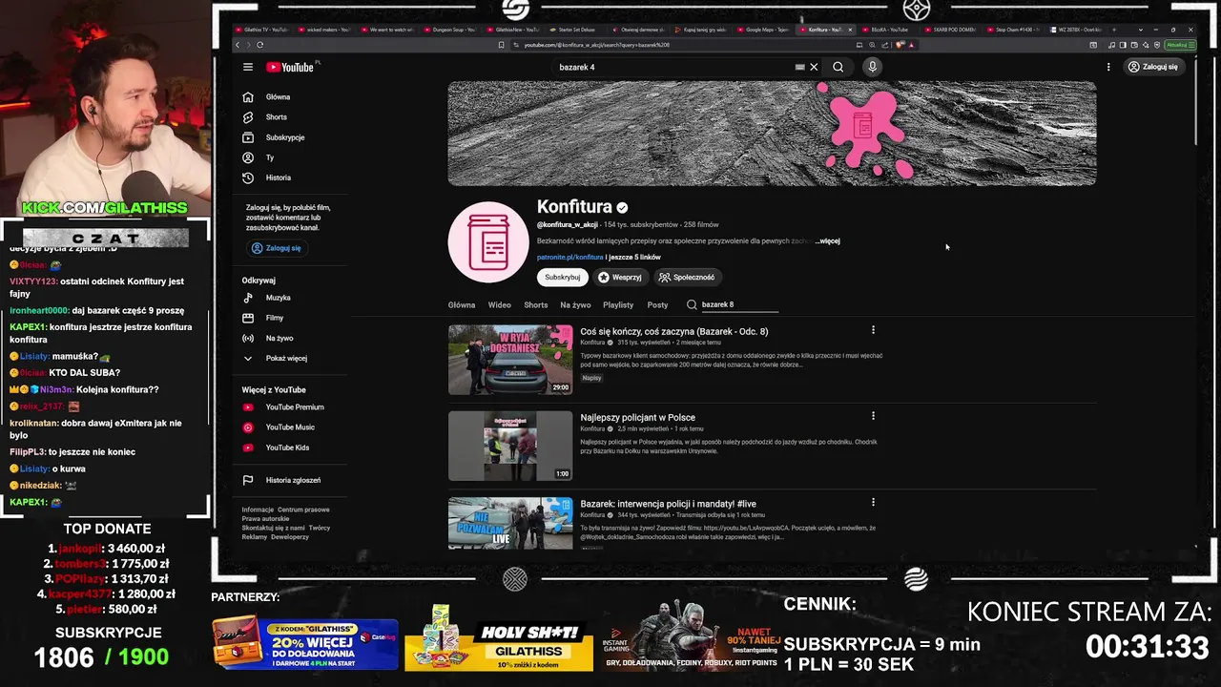This screenshot has height=687, width=1221.
Task: Switch to channel Na żywo tab
Action: tap(575, 304)
